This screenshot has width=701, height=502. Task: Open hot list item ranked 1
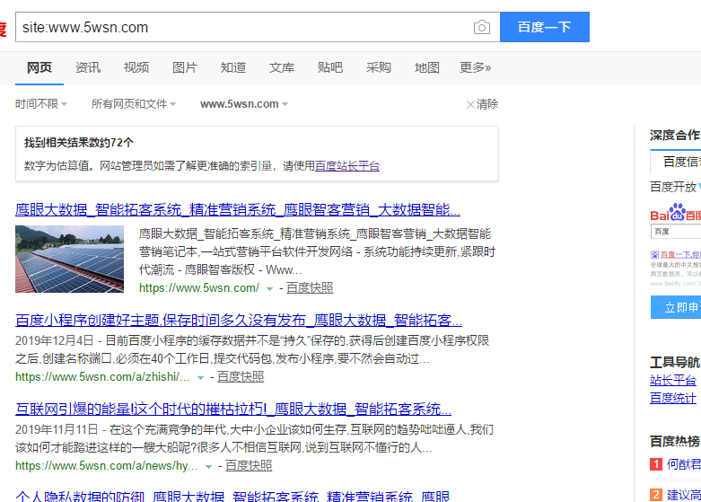coord(684,464)
